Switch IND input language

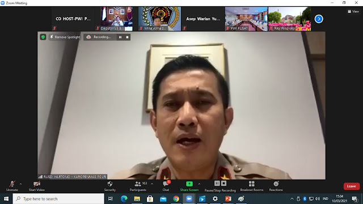coord(326,199)
